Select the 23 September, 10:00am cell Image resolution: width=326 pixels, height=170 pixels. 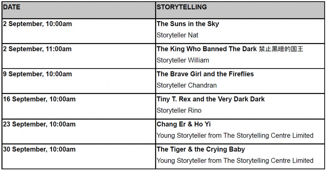pos(79,131)
